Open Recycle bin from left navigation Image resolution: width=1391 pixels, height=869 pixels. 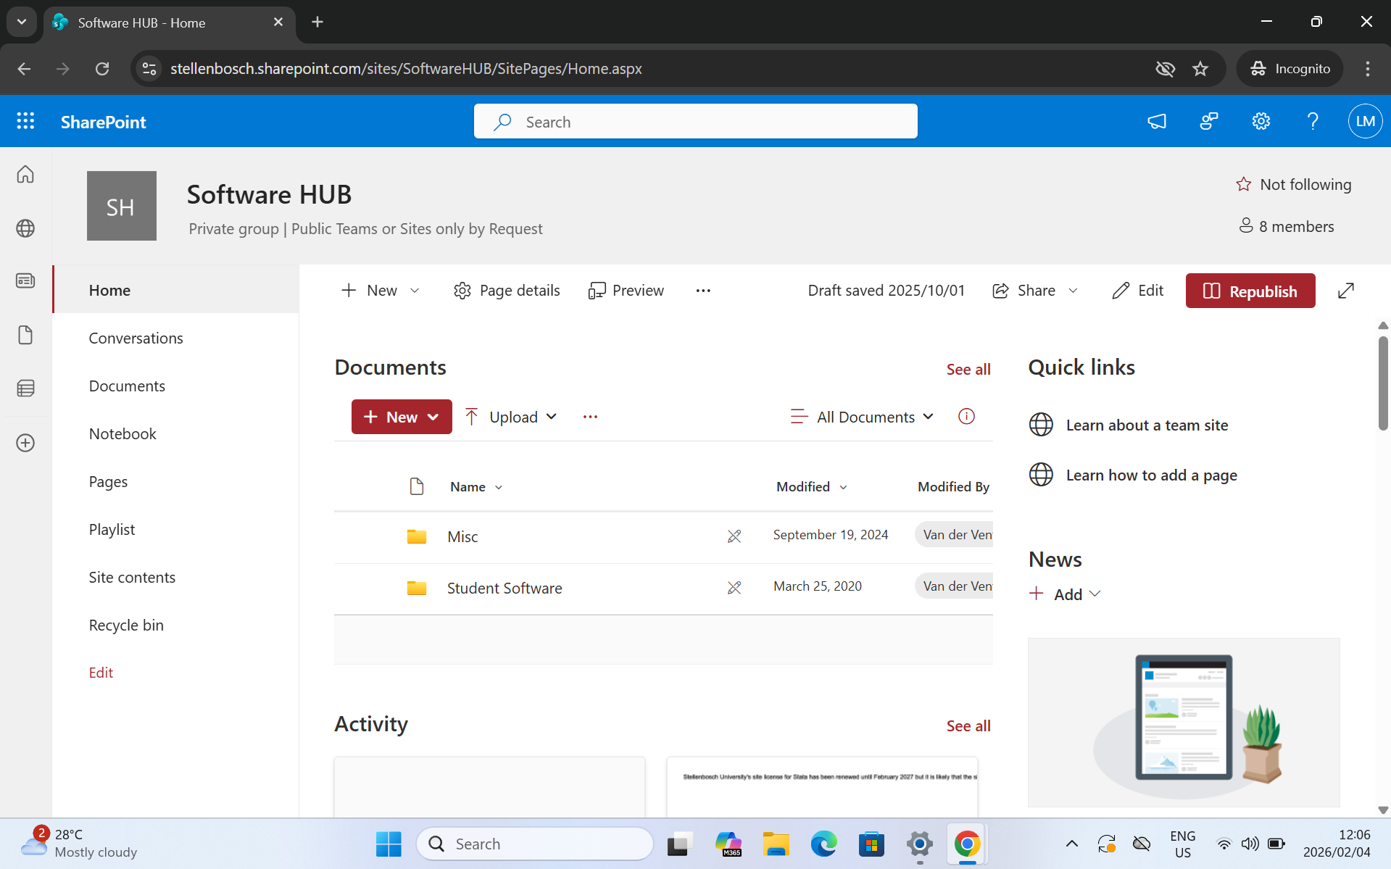coord(126,625)
